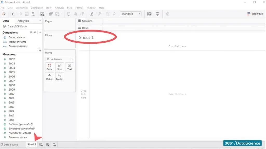The width and height of the screenshot is (266, 149).
Task: Select the Country Name dimension field
Action: [x=17, y=38]
